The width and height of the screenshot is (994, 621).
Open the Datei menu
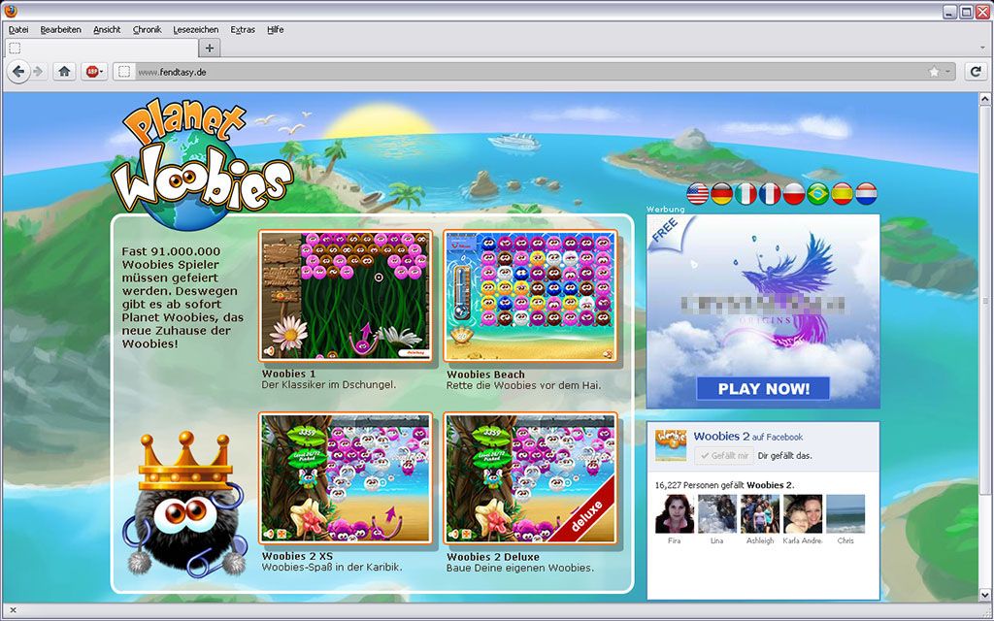pos(18,30)
